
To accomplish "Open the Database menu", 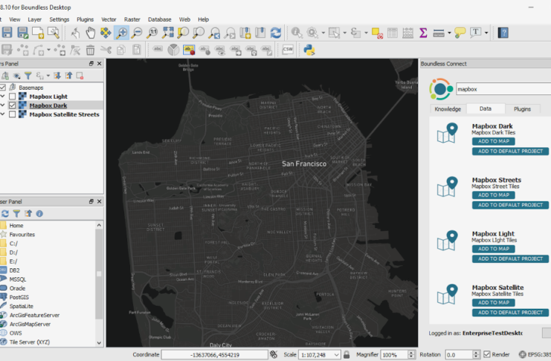I will click(160, 19).
